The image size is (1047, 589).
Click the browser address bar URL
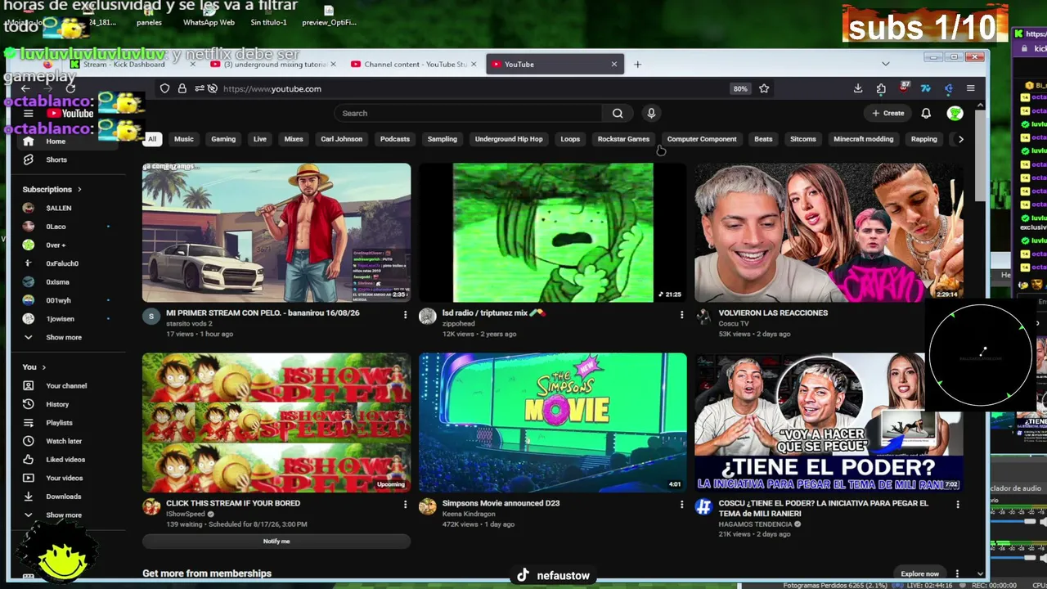[272, 88]
